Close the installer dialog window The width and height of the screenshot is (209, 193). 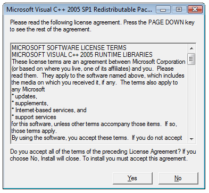point(195,10)
